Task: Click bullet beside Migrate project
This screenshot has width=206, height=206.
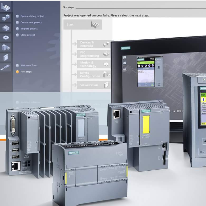Action: point(17,29)
